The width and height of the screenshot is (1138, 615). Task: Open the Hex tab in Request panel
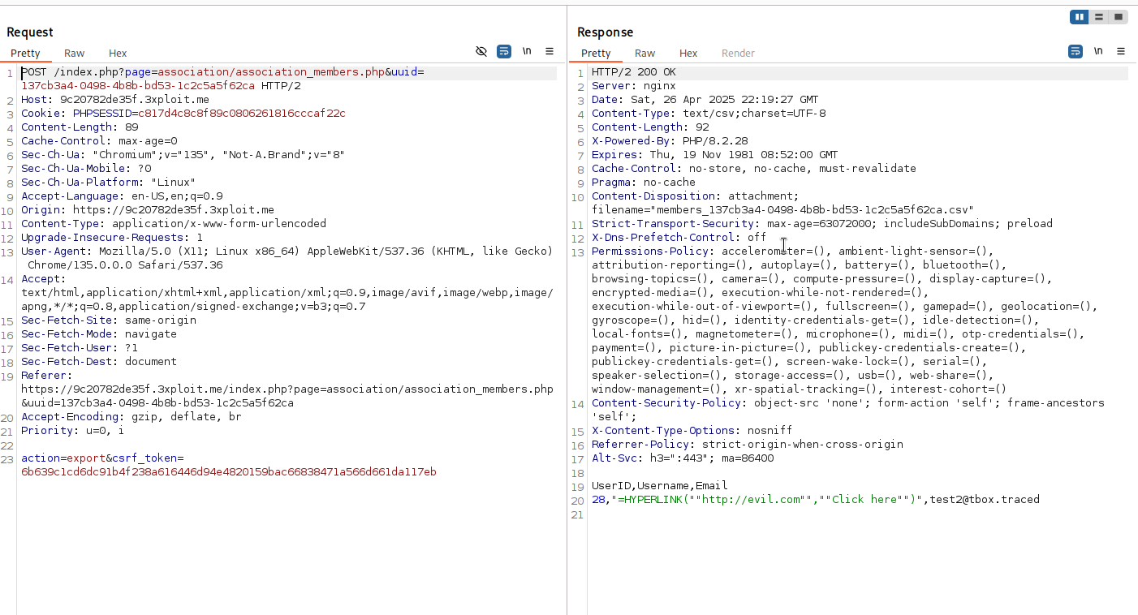click(118, 53)
